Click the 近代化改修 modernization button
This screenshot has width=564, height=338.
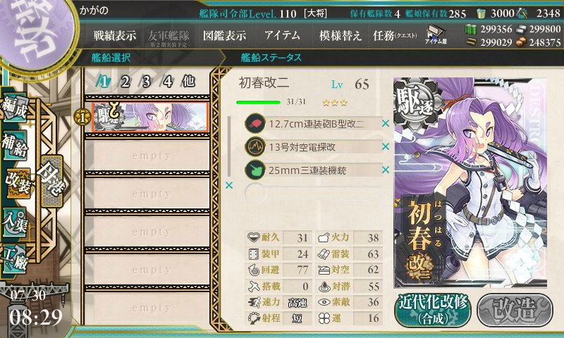point(433,311)
